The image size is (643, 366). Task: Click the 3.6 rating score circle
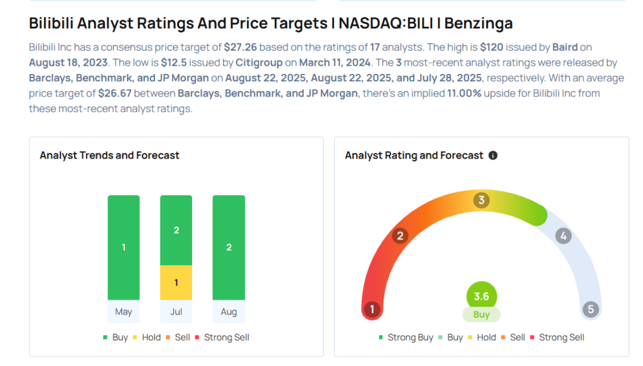(482, 296)
